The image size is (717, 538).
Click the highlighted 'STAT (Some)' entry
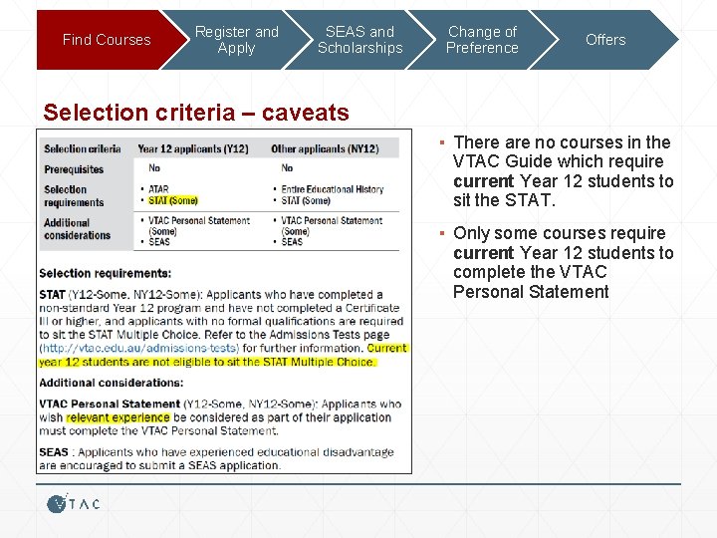[x=173, y=200]
